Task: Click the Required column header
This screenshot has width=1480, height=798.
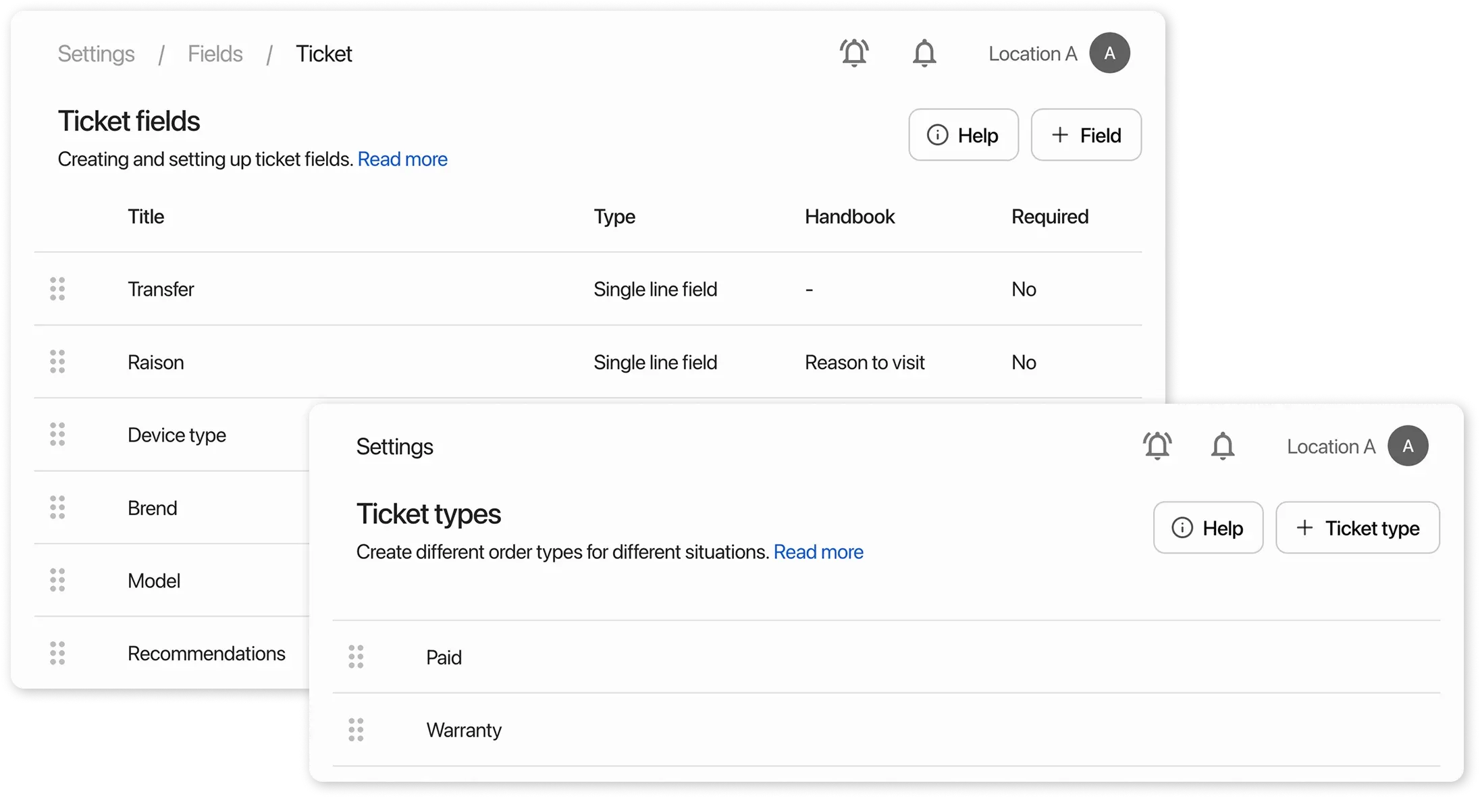Action: [1050, 216]
